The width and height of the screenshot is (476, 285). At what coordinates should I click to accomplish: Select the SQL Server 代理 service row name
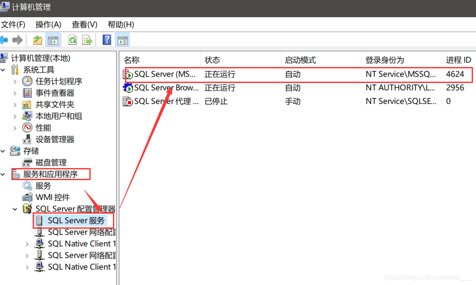[x=166, y=101]
